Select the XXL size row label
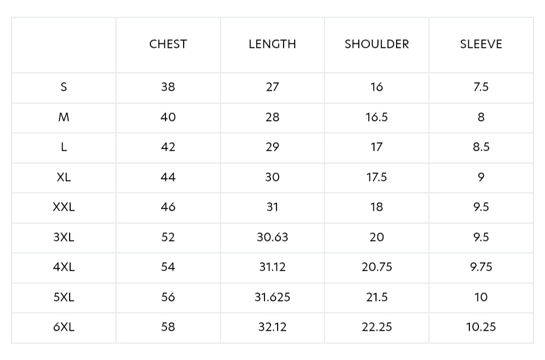545x360 pixels. click(x=64, y=207)
